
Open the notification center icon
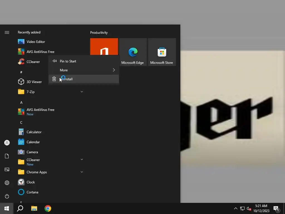276,208
